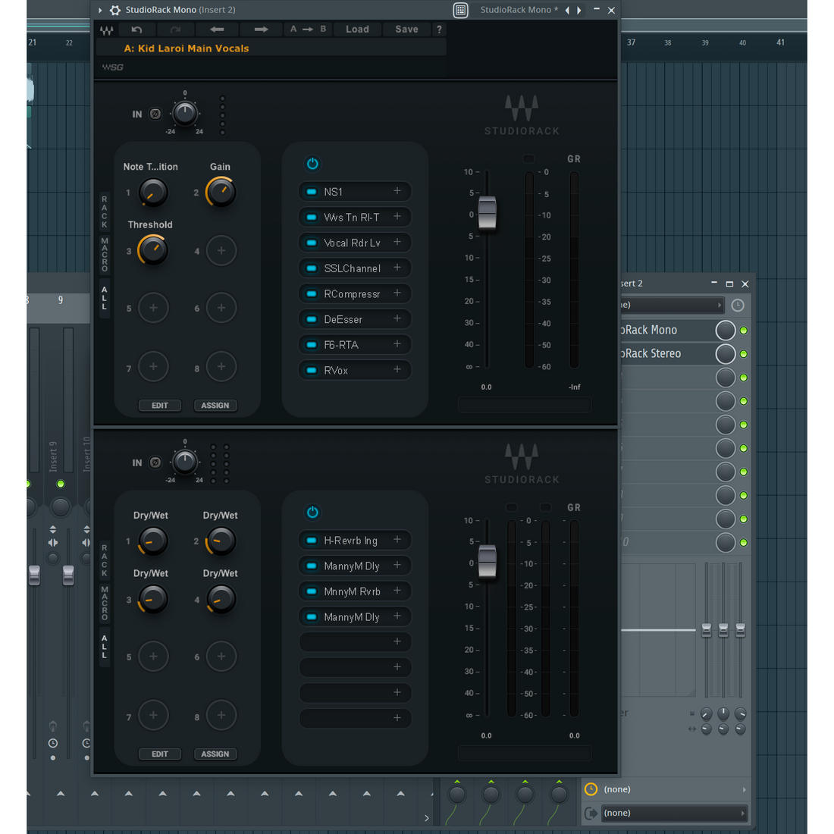Select the ALL tab in the upper rack
Viewport: 834px width, 834px height.
[x=105, y=299]
